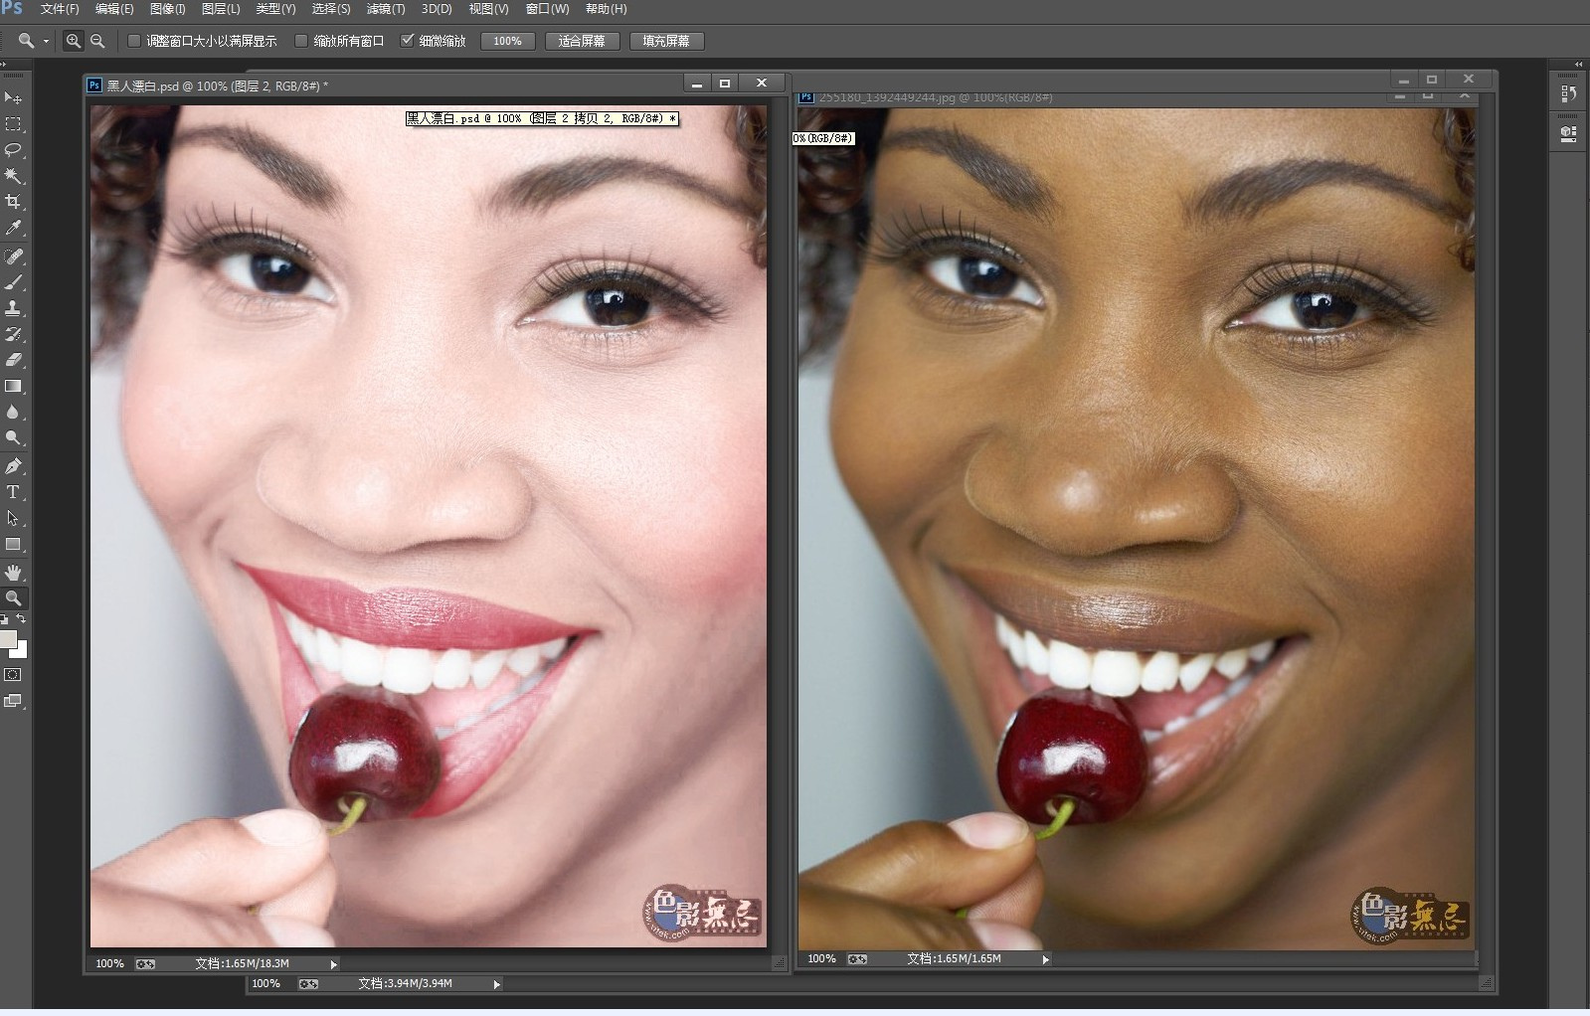Open the Zoom tool preset picker arrow
Screen dimensions: 1590x1016
[x=46, y=42]
